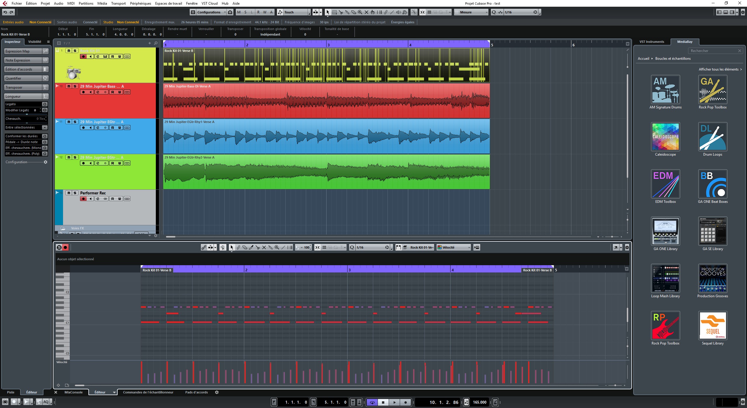Screen dimensions: 747x408
Task: Solo the Performer Rec track
Action: tap(75, 193)
